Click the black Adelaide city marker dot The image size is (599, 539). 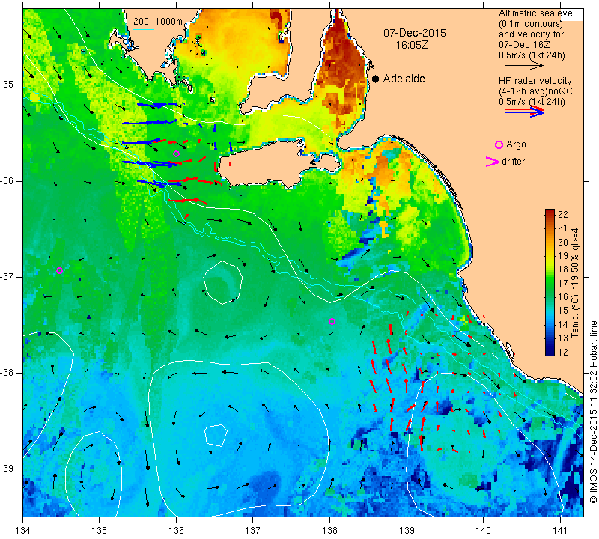[376, 79]
